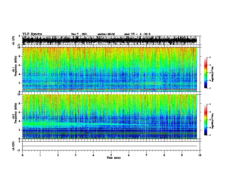Click the "station=MAM" header text
Image resolution: width=225 pixels, height=174 pixels.
coord(106,34)
